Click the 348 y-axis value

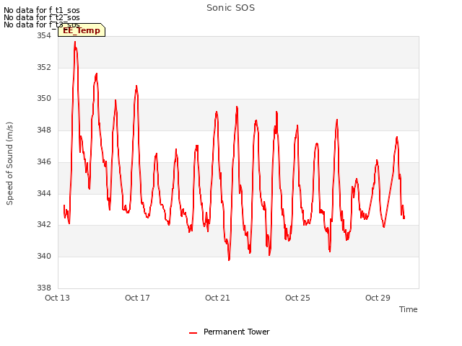click(44, 130)
